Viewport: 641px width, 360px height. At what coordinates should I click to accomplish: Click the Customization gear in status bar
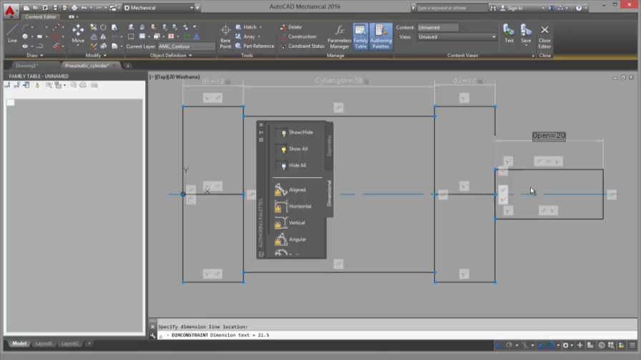click(x=566, y=345)
